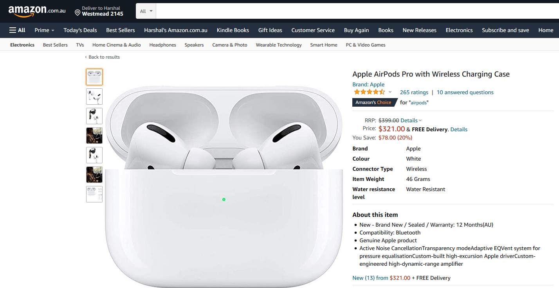Click the delivery location pin icon
This screenshot has height=288, width=559.
tap(78, 13)
